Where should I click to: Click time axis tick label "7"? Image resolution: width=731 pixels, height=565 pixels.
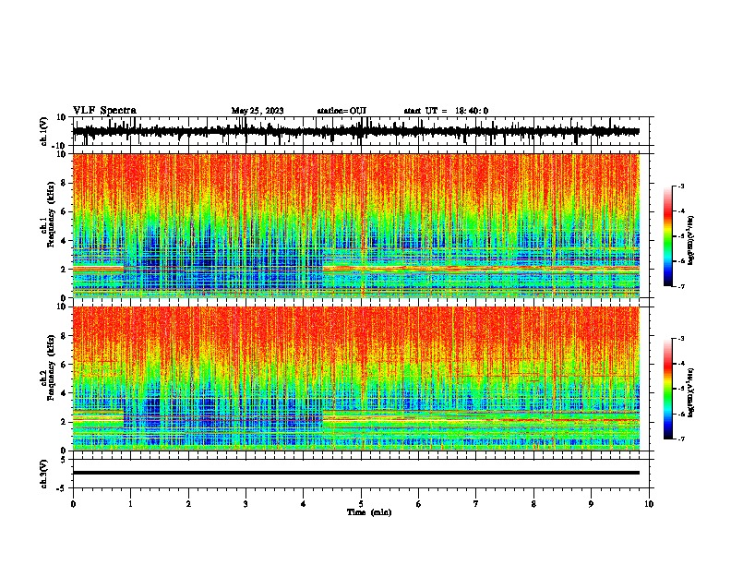[x=476, y=504]
